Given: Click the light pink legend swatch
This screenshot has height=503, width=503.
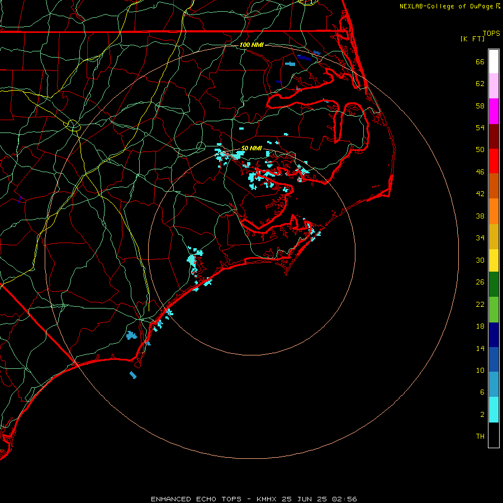Looking at the screenshot, I should [x=493, y=86].
